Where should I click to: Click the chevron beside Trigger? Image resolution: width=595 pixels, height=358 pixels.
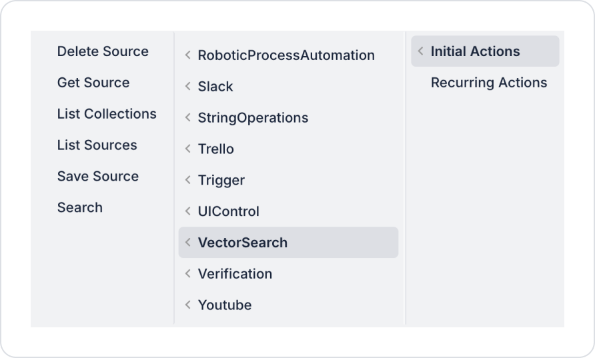pyautogui.click(x=188, y=180)
